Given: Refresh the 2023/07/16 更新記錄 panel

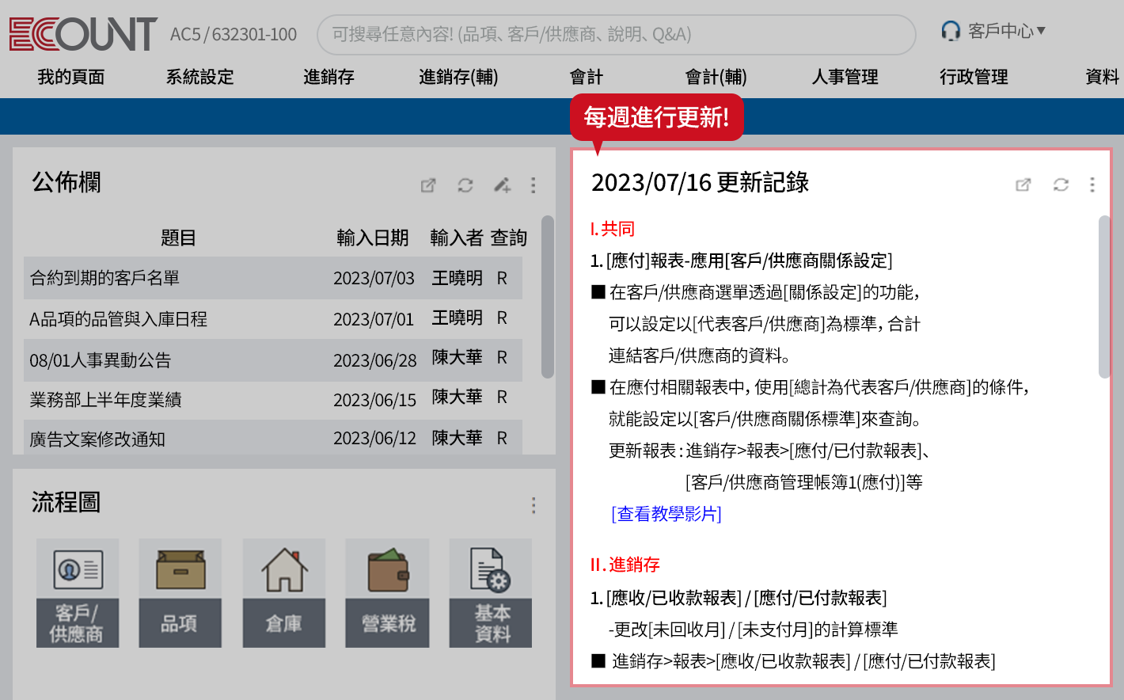Looking at the screenshot, I should (1061, 184).
